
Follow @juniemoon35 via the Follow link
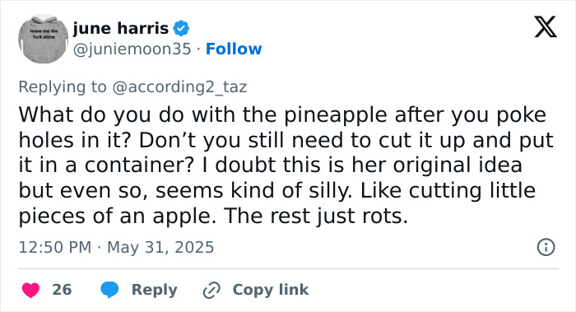click(x=234, y=49)
